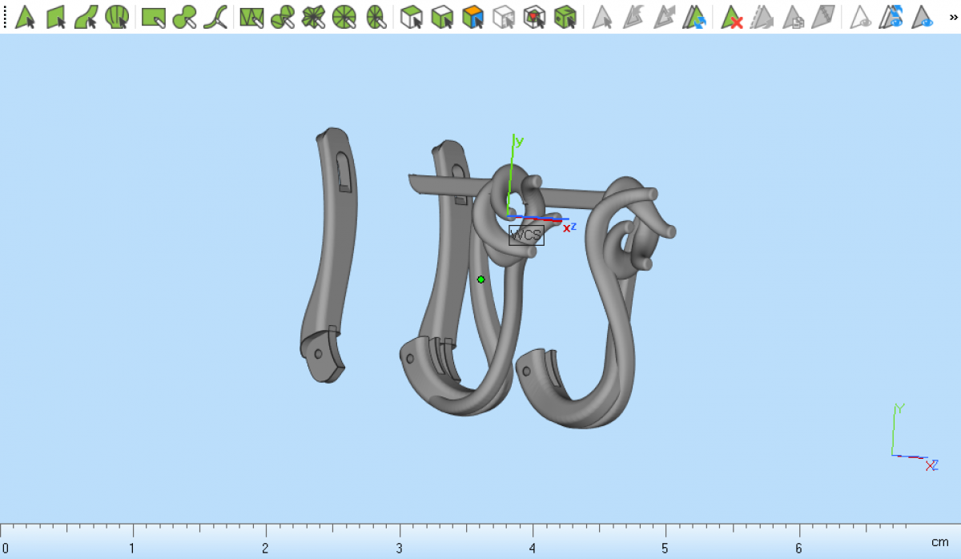Click the solid green cube icon
Viewport: 961px width, 559px height.
(x=565, y=17)
